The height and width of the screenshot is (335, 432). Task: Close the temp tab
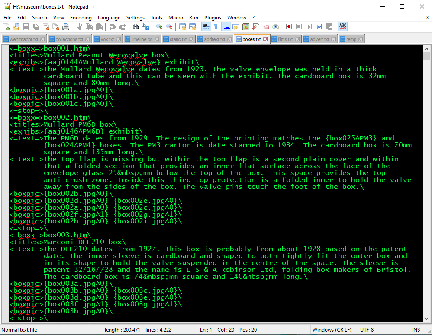click(x=361, y=39)
